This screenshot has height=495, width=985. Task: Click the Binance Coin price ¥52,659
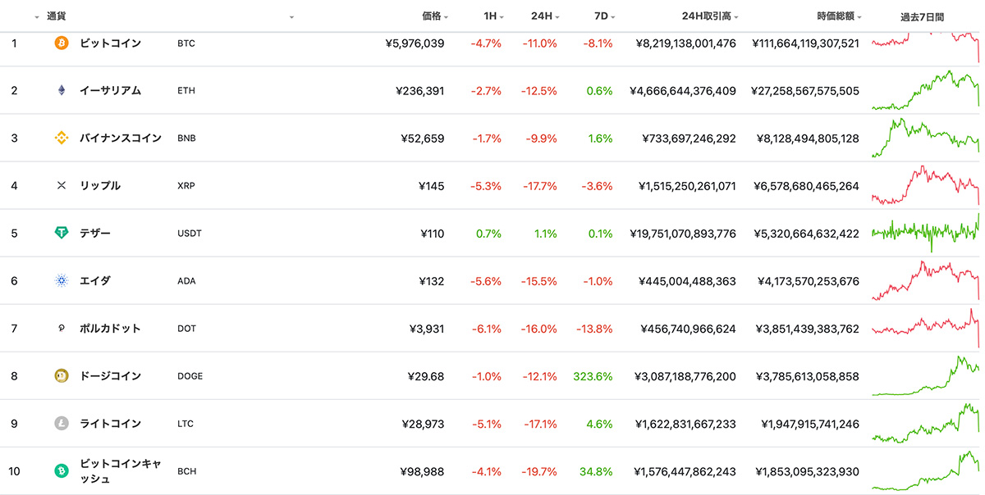point(424,138)
